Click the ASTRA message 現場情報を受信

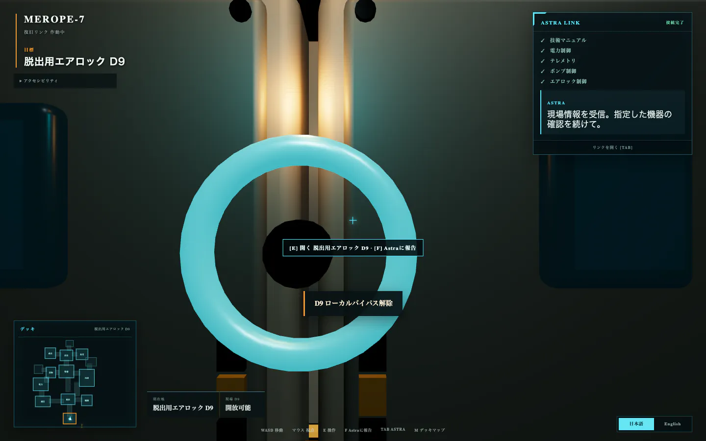point(612,112)
